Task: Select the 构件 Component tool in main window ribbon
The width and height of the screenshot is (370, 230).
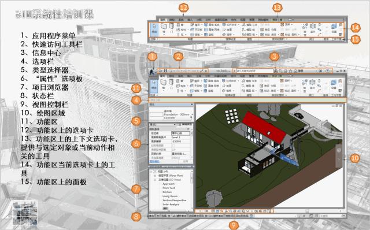Action: [x=182, y=86]
